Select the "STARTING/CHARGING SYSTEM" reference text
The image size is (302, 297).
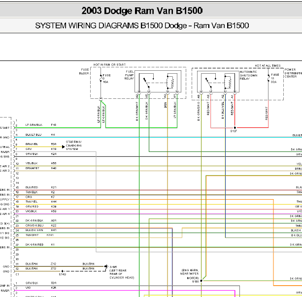pyautogui.click(x=74, y=146)
